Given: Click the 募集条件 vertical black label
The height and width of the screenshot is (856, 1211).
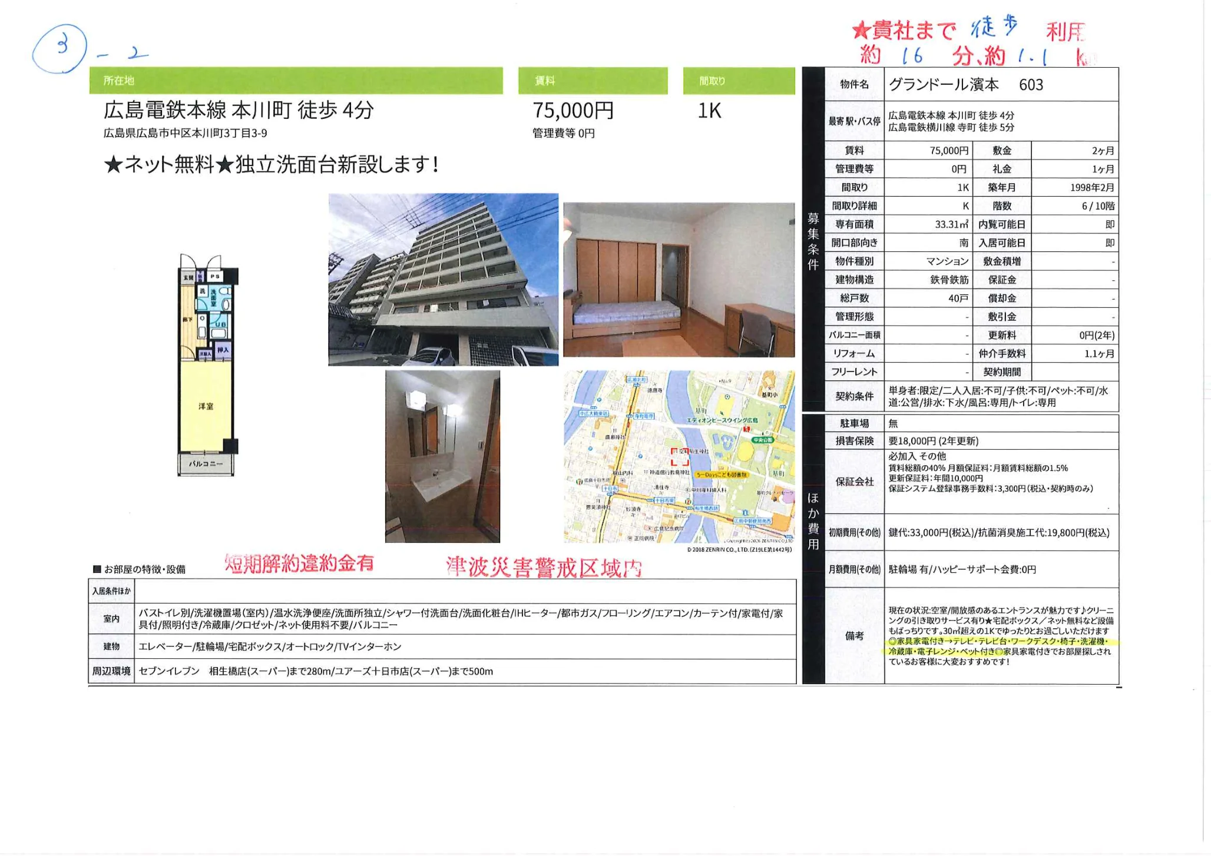Looking at the screenshot, I should [x=813, y=241].
